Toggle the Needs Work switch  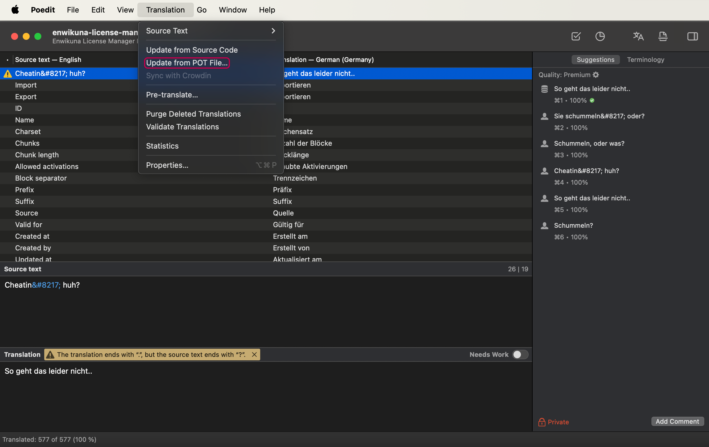[520, 355]
